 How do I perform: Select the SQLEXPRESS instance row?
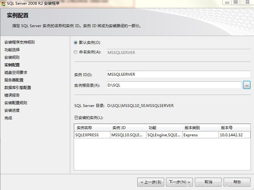[x=162, y=135]
